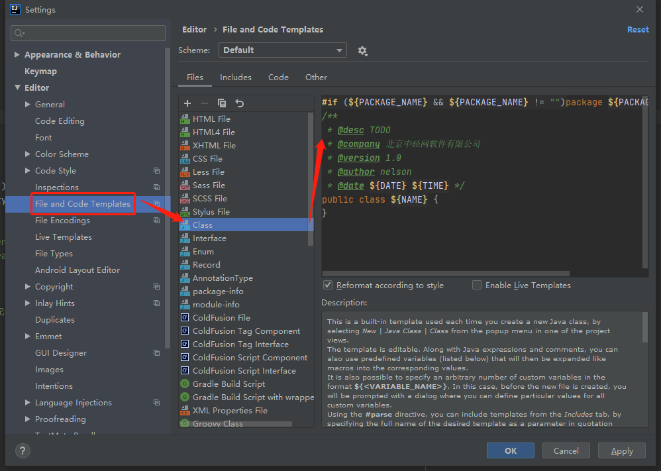The width and height of the screenshot is (661, 471).
Task: Click Editor in the breadcrumb
Action: (194, 30)
